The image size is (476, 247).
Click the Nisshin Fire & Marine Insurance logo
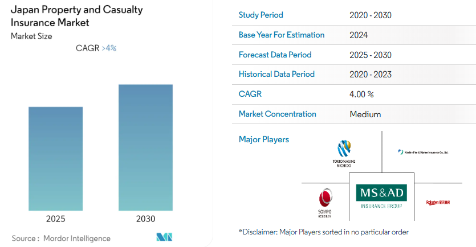[424, 152]
